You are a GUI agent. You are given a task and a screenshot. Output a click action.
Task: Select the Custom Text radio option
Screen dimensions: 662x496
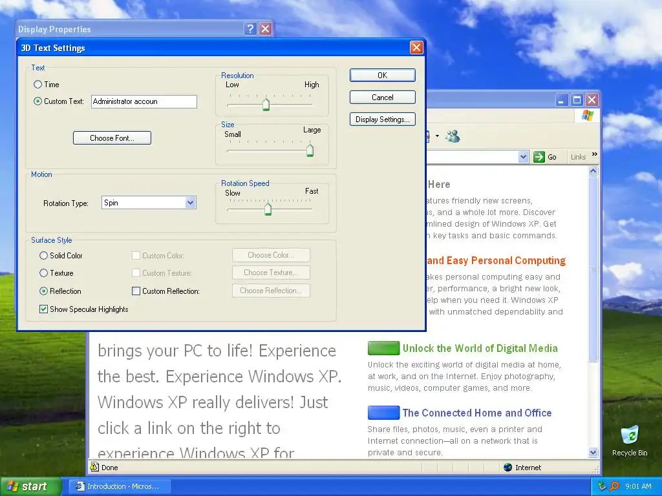click(37, 101)
